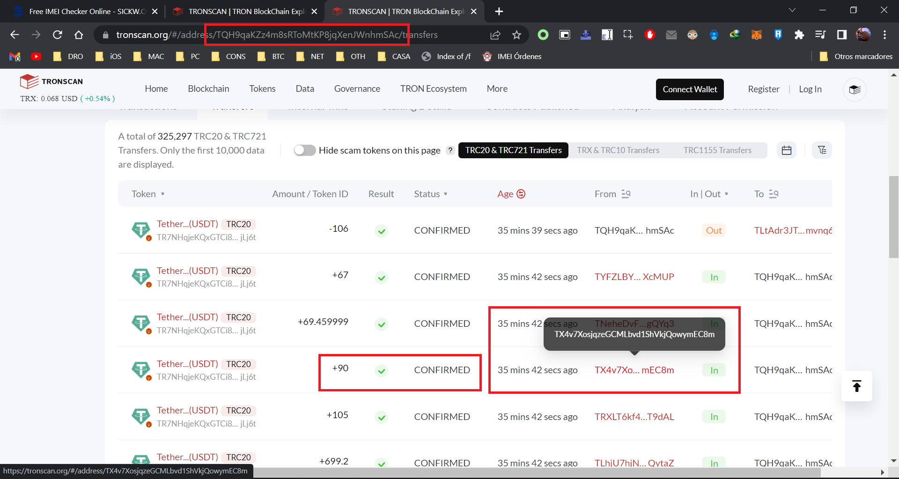Open the CASA bookmarks folder
Image resolution: width=899 pixels, height=479 pixels.
pos(394,57)
